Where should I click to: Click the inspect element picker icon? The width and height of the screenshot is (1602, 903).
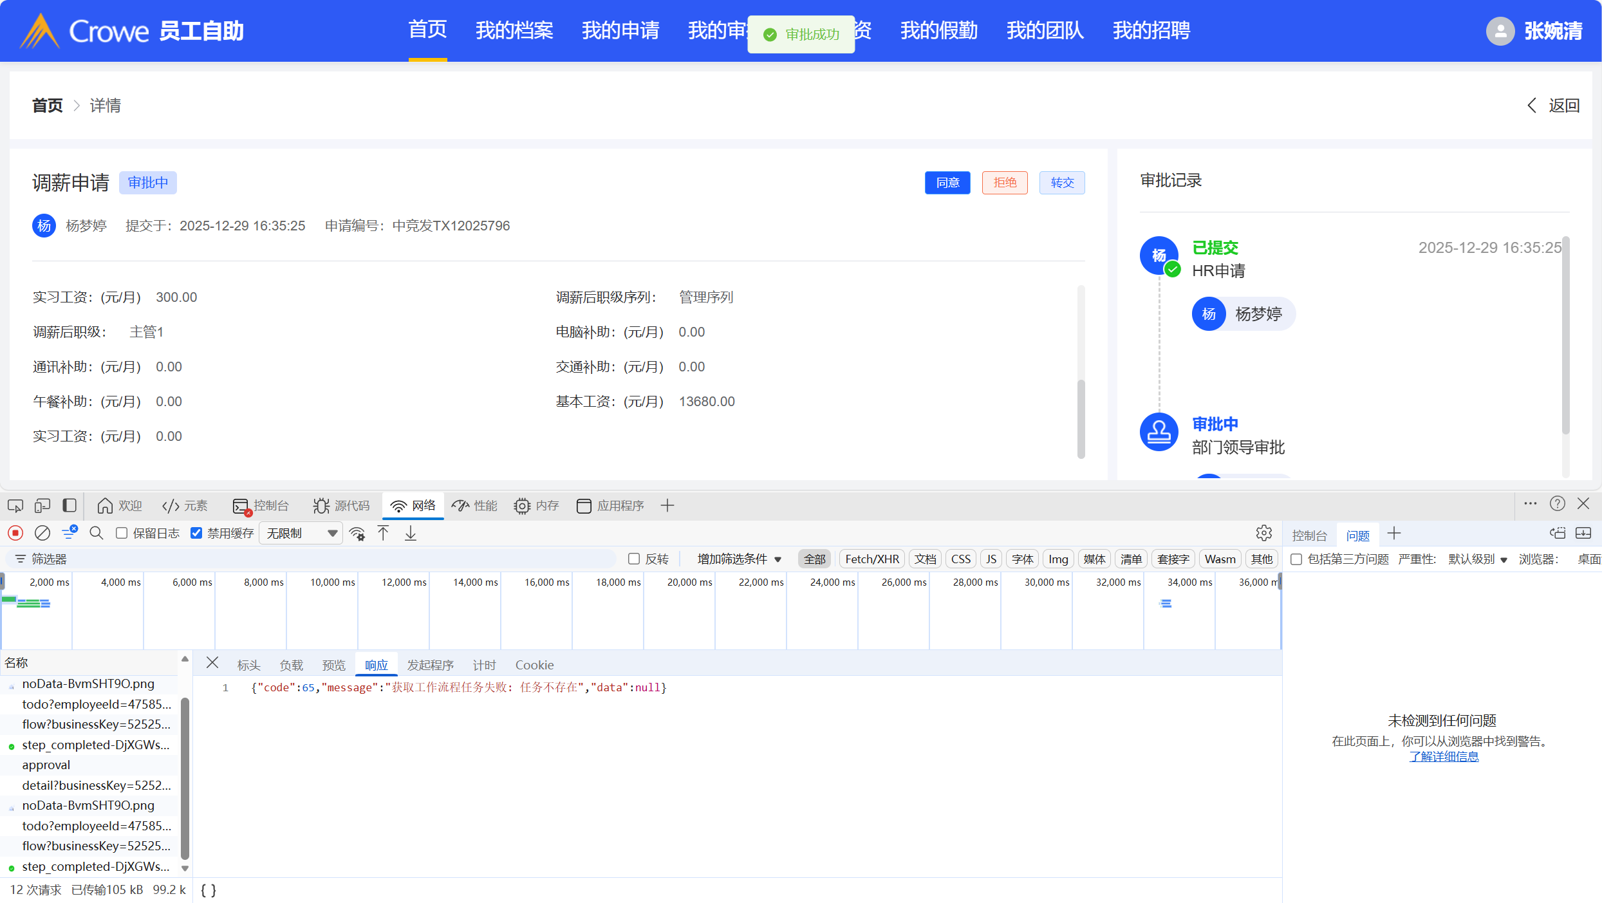click(15, 506)
